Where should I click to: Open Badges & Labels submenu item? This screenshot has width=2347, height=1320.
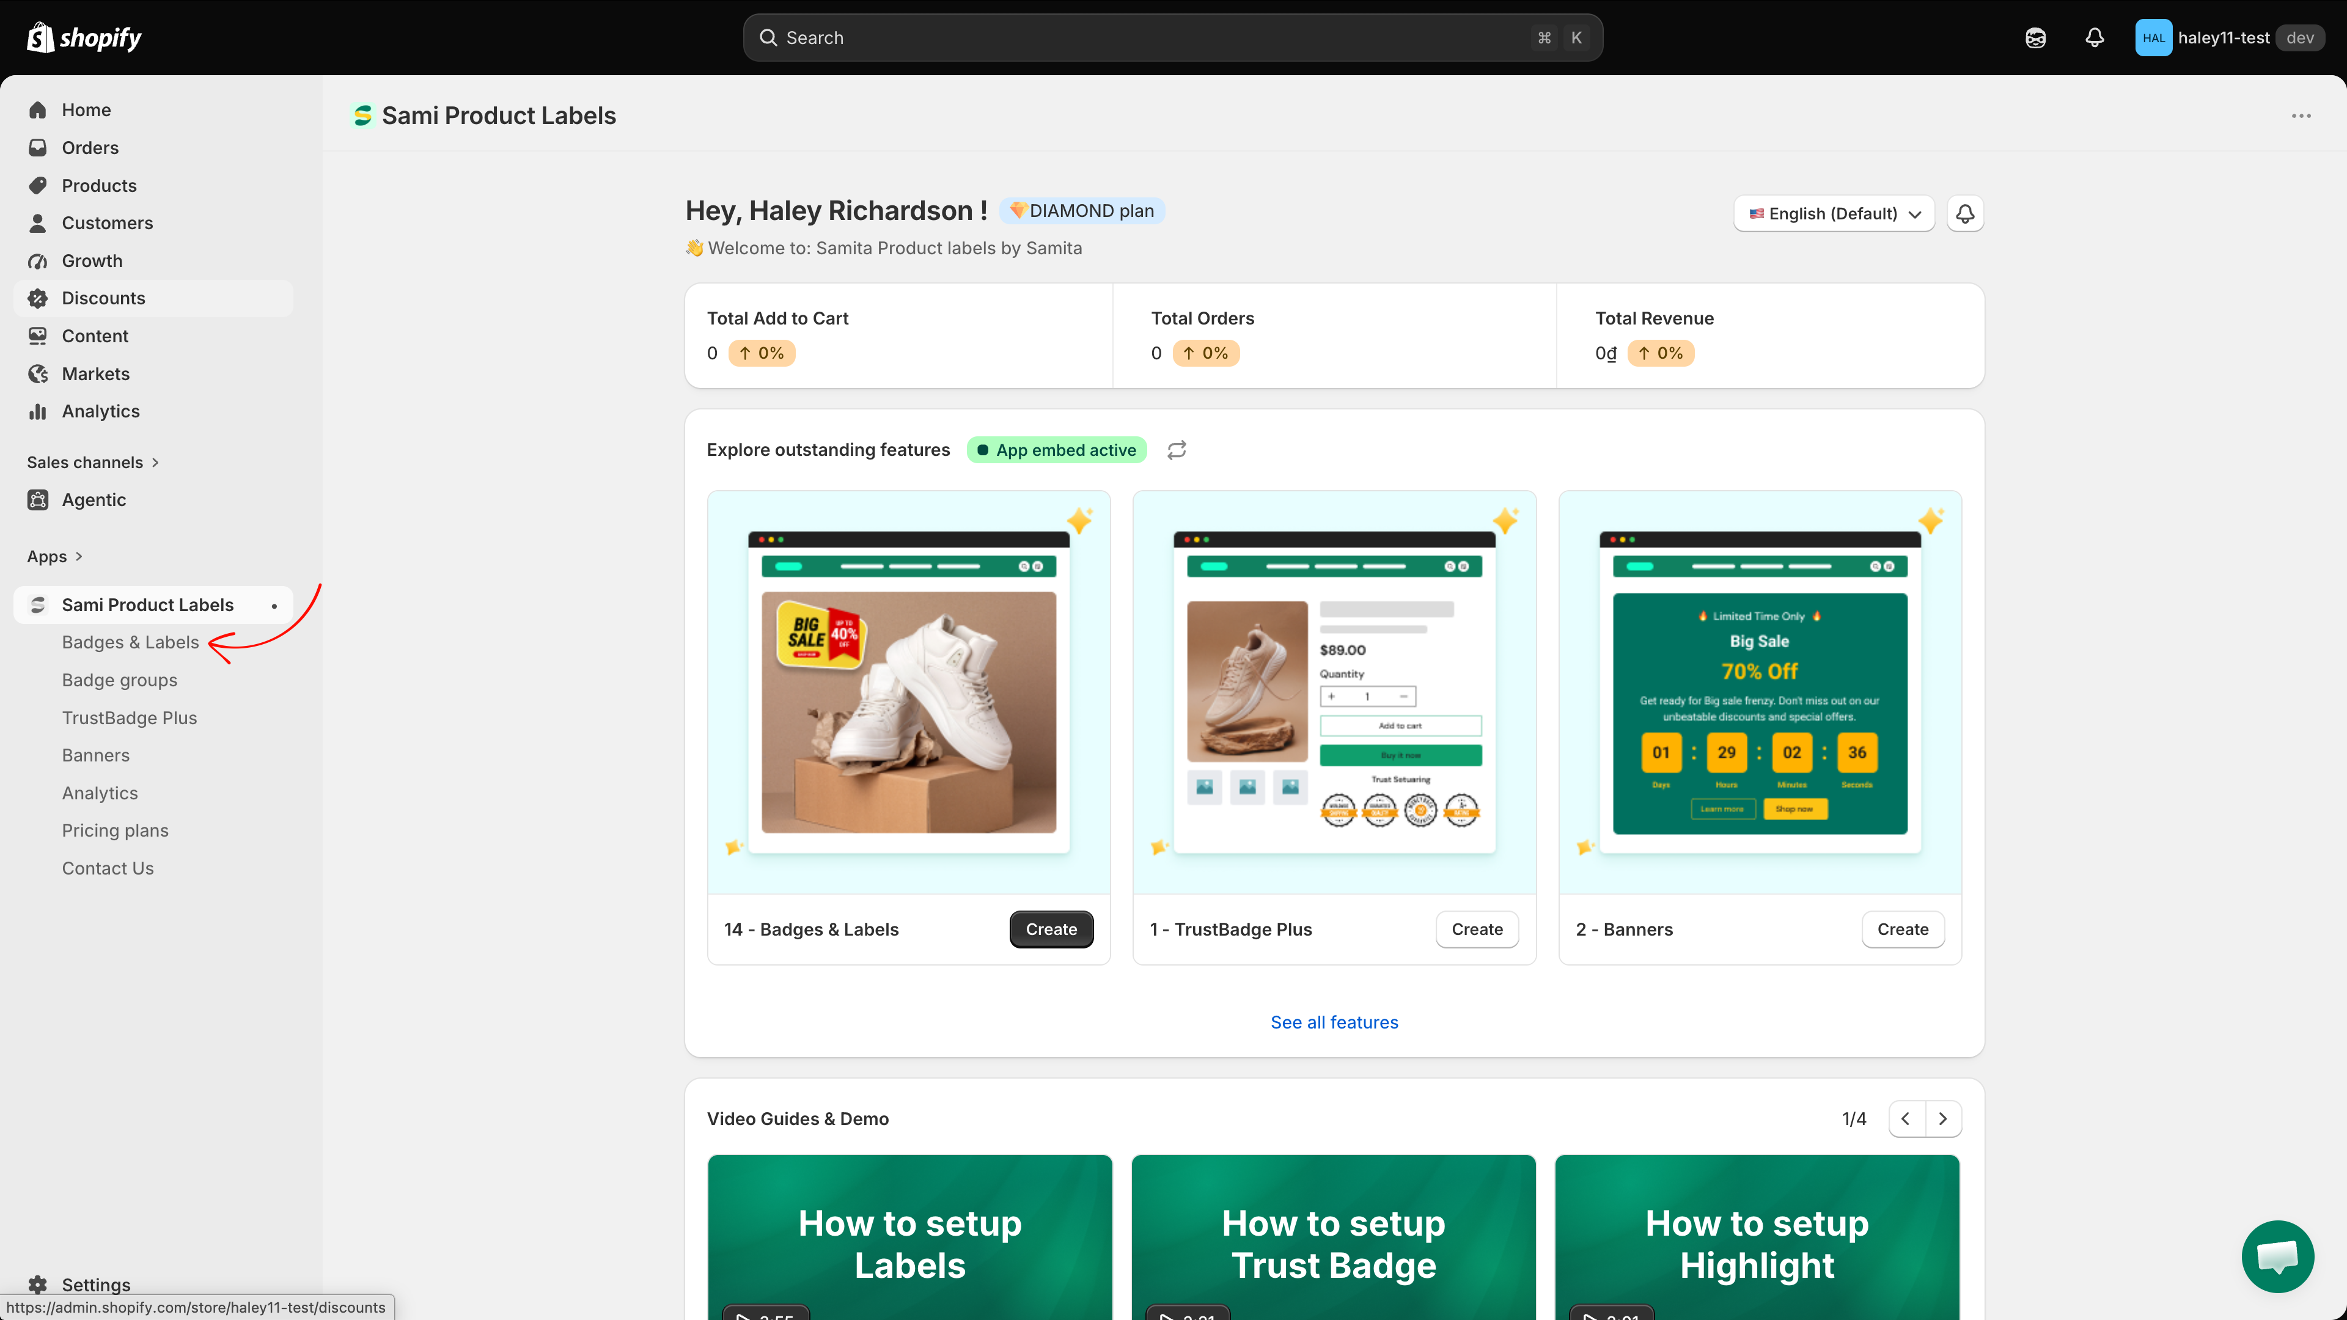[x=130, y=642]
